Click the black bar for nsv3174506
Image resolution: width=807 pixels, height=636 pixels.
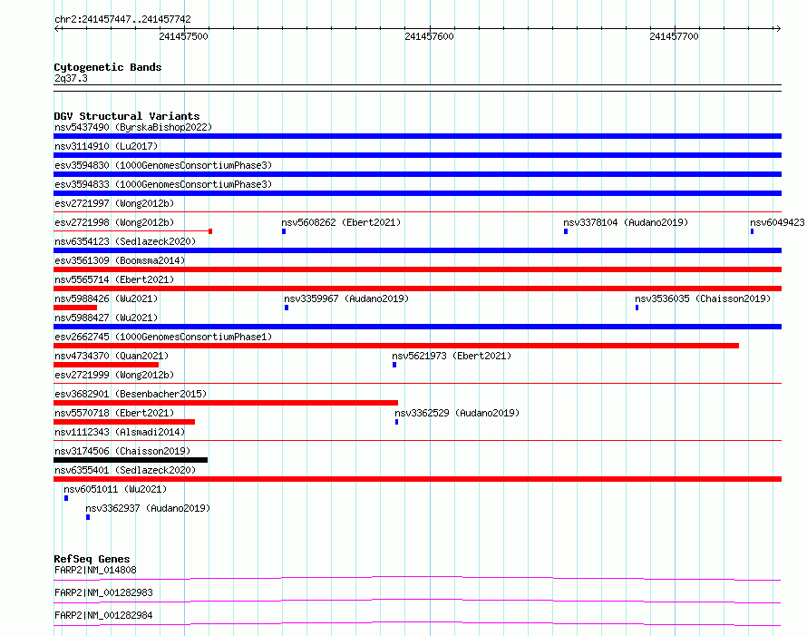(x=131, y=460)
